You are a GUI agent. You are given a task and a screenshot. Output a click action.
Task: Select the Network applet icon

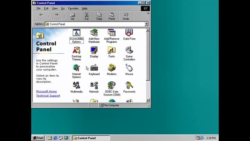tap(94, 87)
